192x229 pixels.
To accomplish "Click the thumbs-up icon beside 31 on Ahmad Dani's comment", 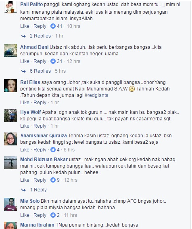I will pyautogui.click(x=53, y=61).
